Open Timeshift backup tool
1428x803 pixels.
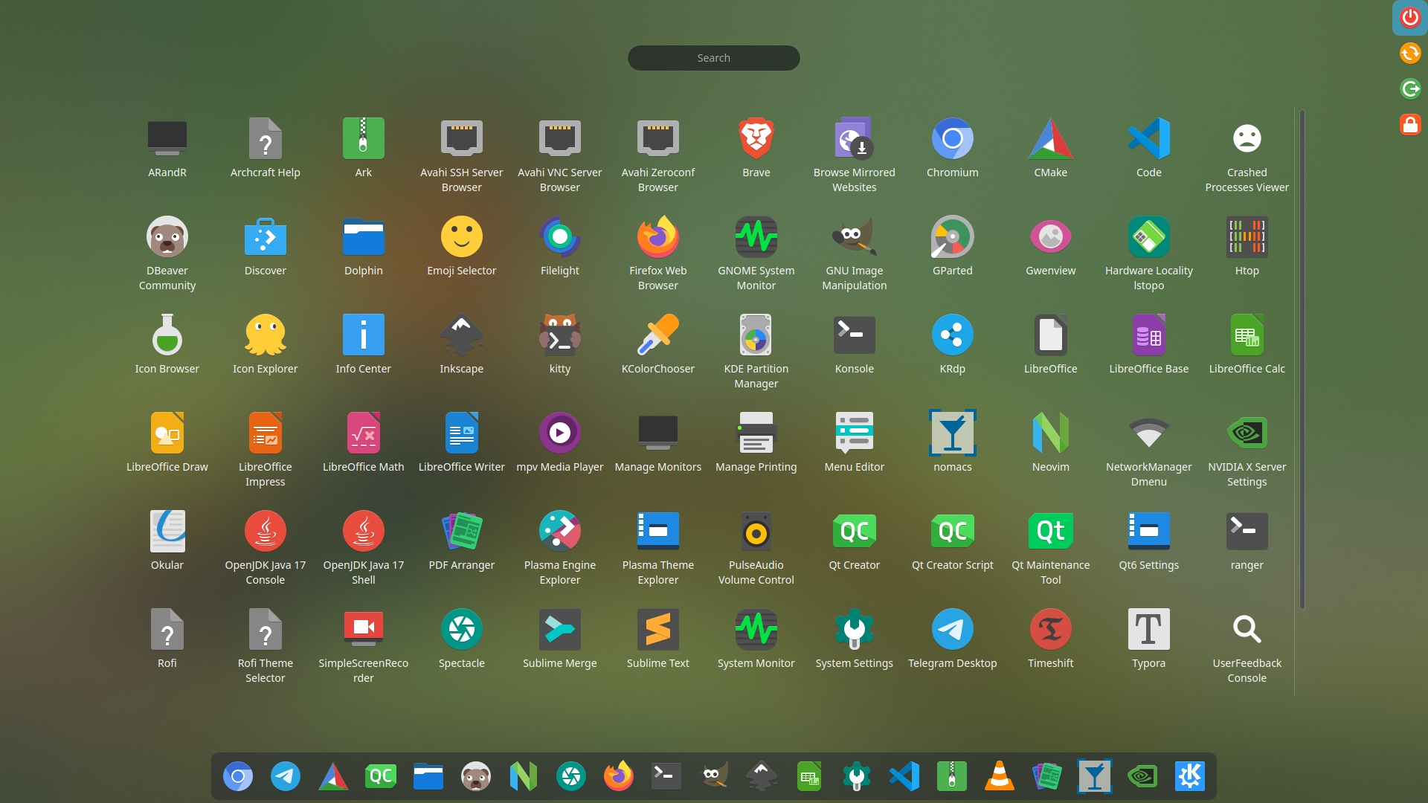pyautogui.click(x=1051, y=639)
